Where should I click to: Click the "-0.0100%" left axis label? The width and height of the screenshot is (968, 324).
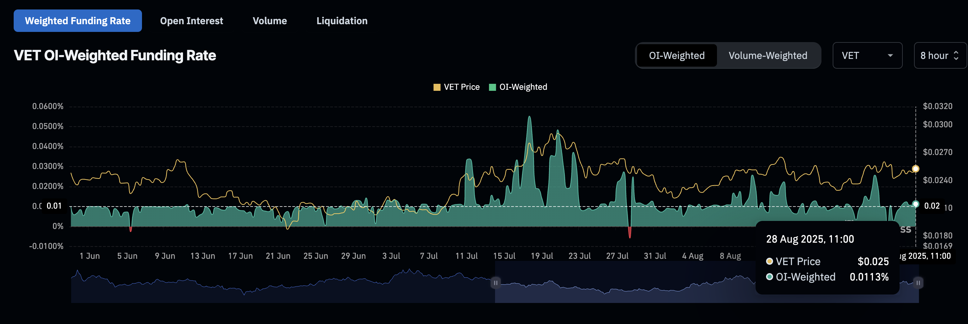[46, 246]
